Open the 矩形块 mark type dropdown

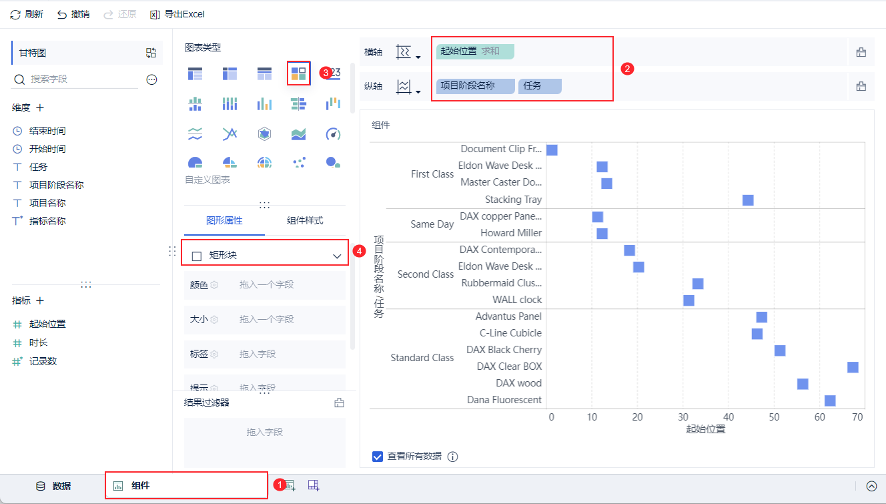(x=265, y=256)
